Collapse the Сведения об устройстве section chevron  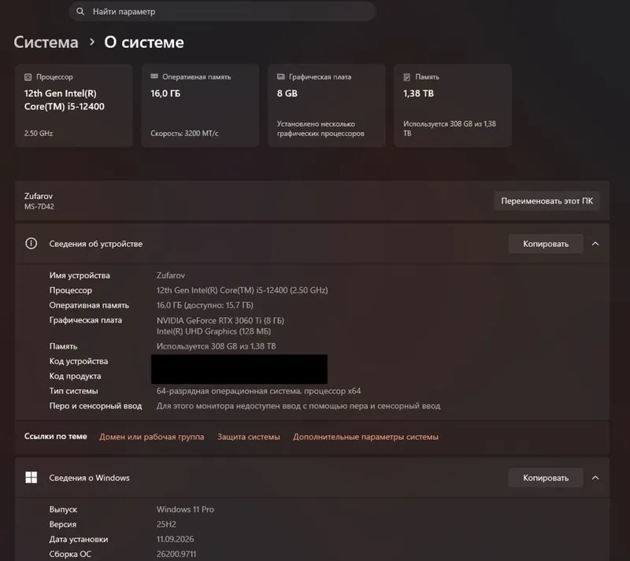point(595,244)
